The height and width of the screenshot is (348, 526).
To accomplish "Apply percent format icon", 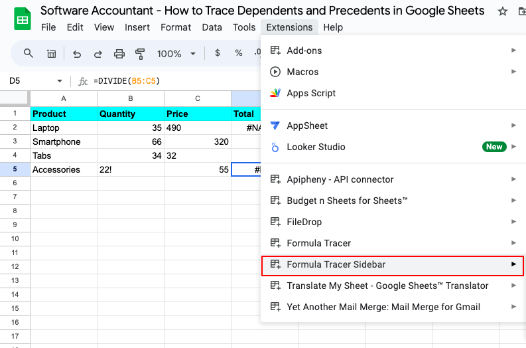I will click(239, 52).
